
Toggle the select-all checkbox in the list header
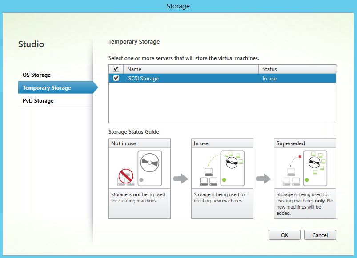coord(115,69)
